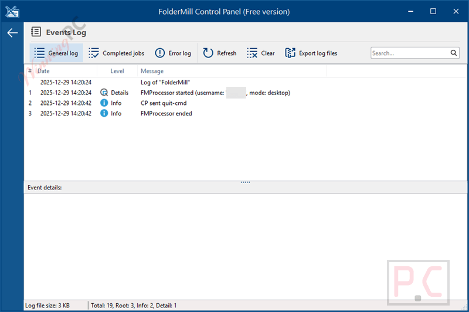Close the FolderMill Control Panel window
Image resolution: width=469 pixels, height=312 pixels.
pyautogui.click(x=456, y=11)
